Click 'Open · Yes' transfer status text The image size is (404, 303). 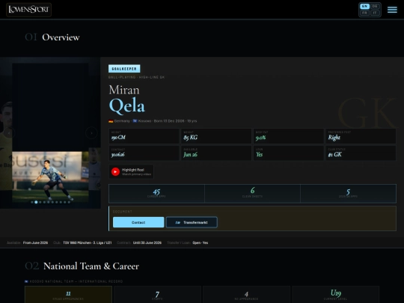201,242
